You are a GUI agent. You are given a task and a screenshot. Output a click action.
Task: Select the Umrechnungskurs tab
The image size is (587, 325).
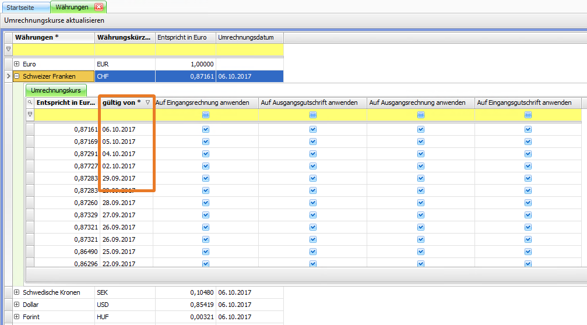pyautogui.click(x=55, y=91)
